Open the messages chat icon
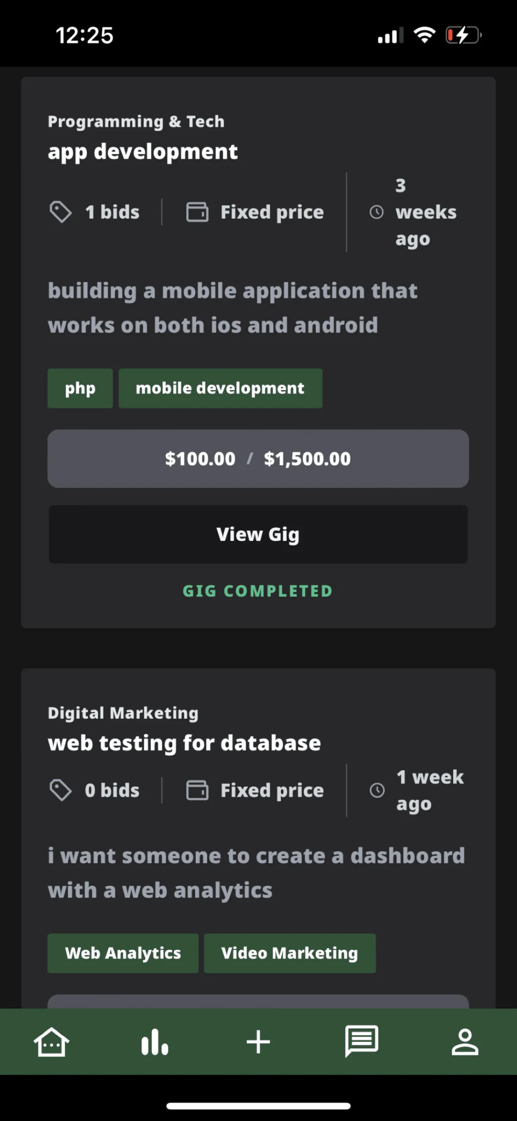Viewport: 517px width, 1121px height. (361, 1041)
